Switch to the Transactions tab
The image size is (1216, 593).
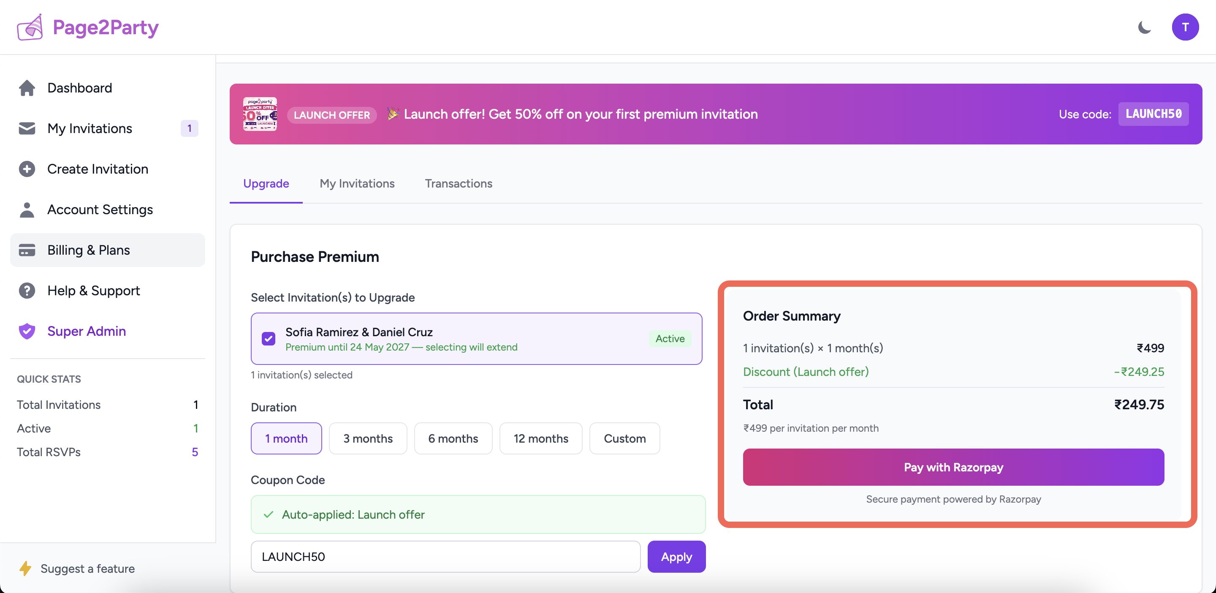[x=459, y=184]
